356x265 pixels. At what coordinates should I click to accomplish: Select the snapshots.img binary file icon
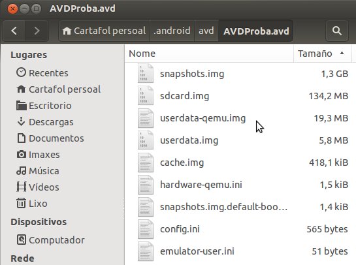tap(146, 73)
